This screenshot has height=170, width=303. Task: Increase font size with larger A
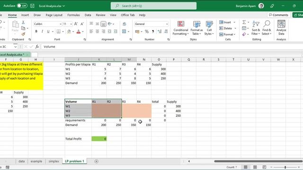76,24
